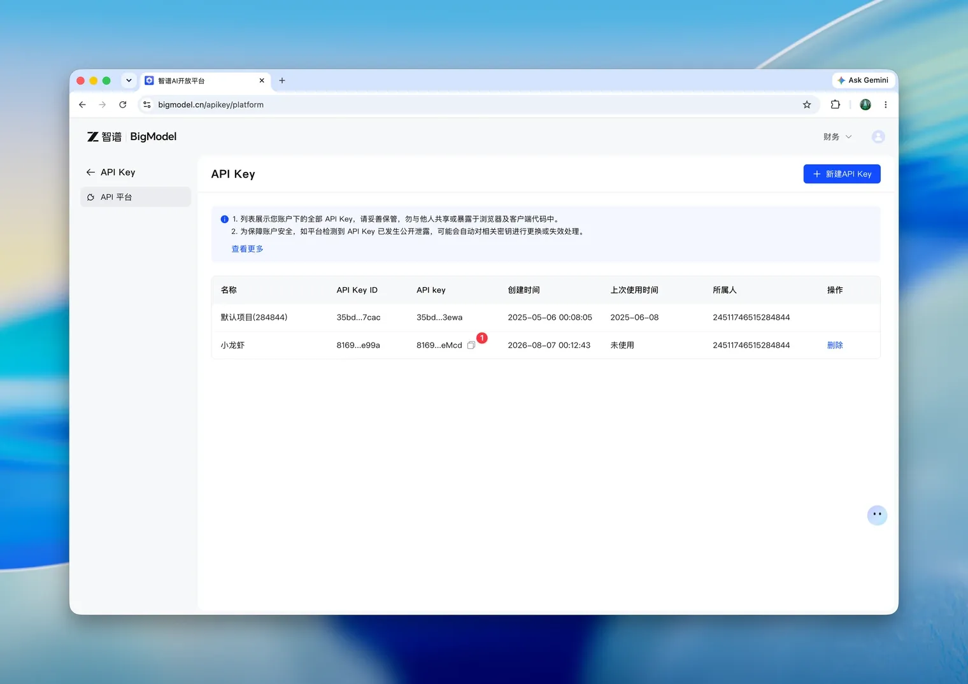Go back using API Key arrow
Image resolution: width=968 pixels, height=684 pixels.
click(90, 173)
